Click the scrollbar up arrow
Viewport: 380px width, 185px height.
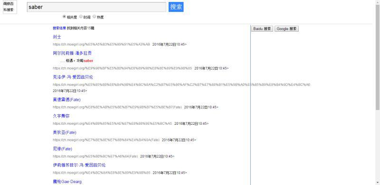(x=378, y=2)
